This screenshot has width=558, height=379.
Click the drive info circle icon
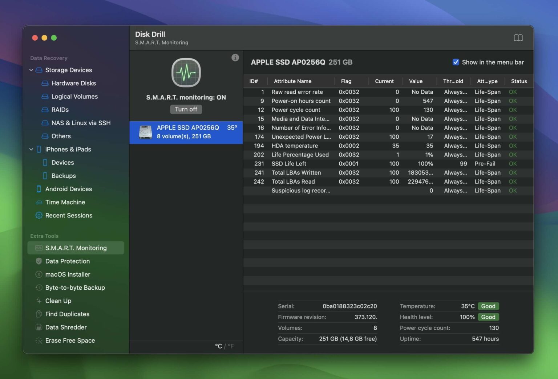pyautogui.click(x=235, y=58)
